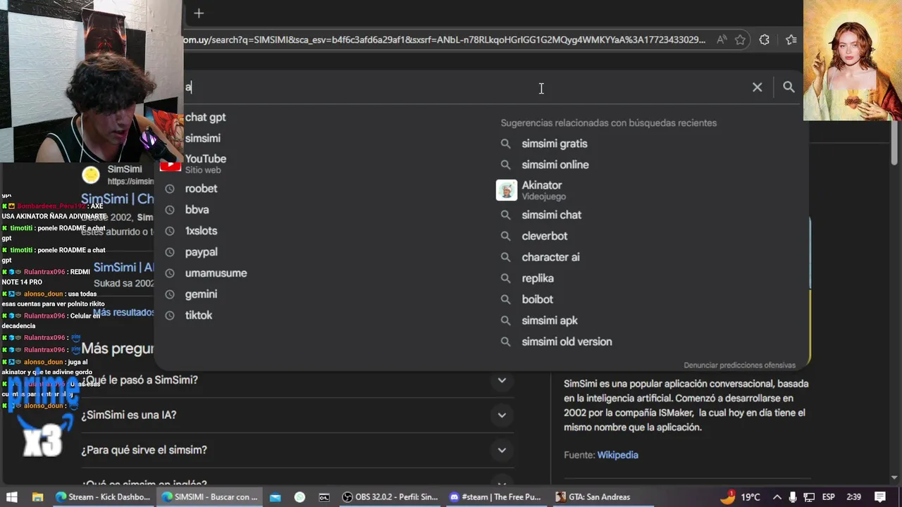Open the favorites list icon
This screenshot has height=507, width=902.
(x=791, y=40)
